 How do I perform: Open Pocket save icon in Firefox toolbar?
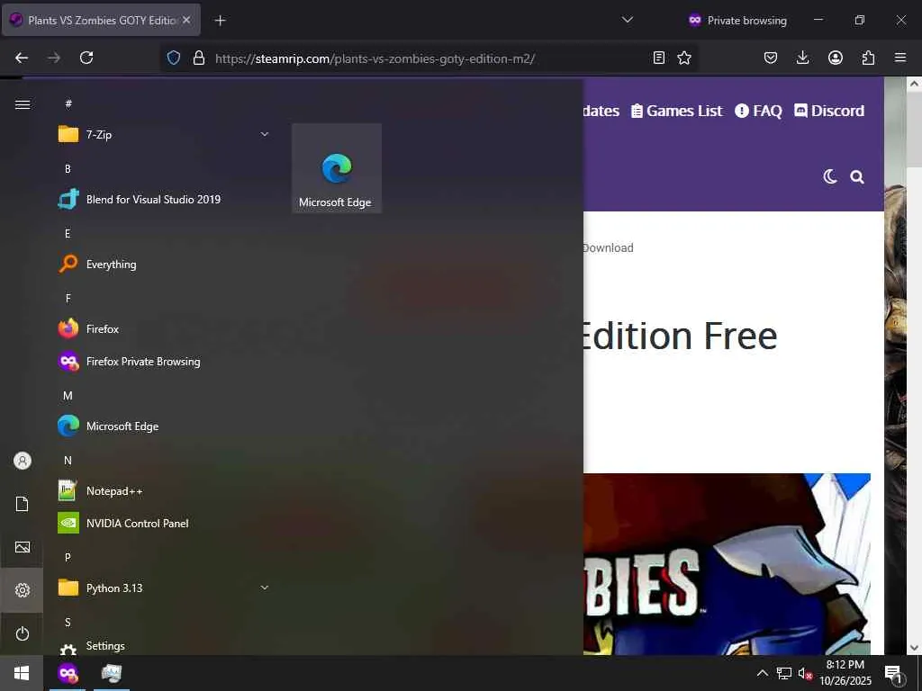pyautogui.click(x=771, y=58)
